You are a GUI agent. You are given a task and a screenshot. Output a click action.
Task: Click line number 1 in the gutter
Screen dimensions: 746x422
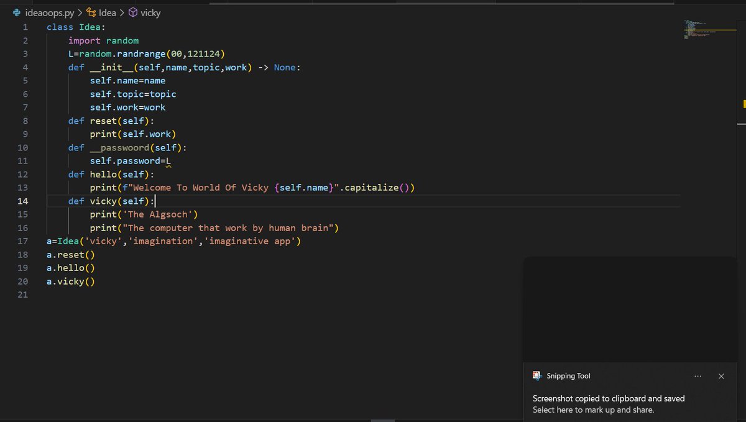(x=25, y=27)
